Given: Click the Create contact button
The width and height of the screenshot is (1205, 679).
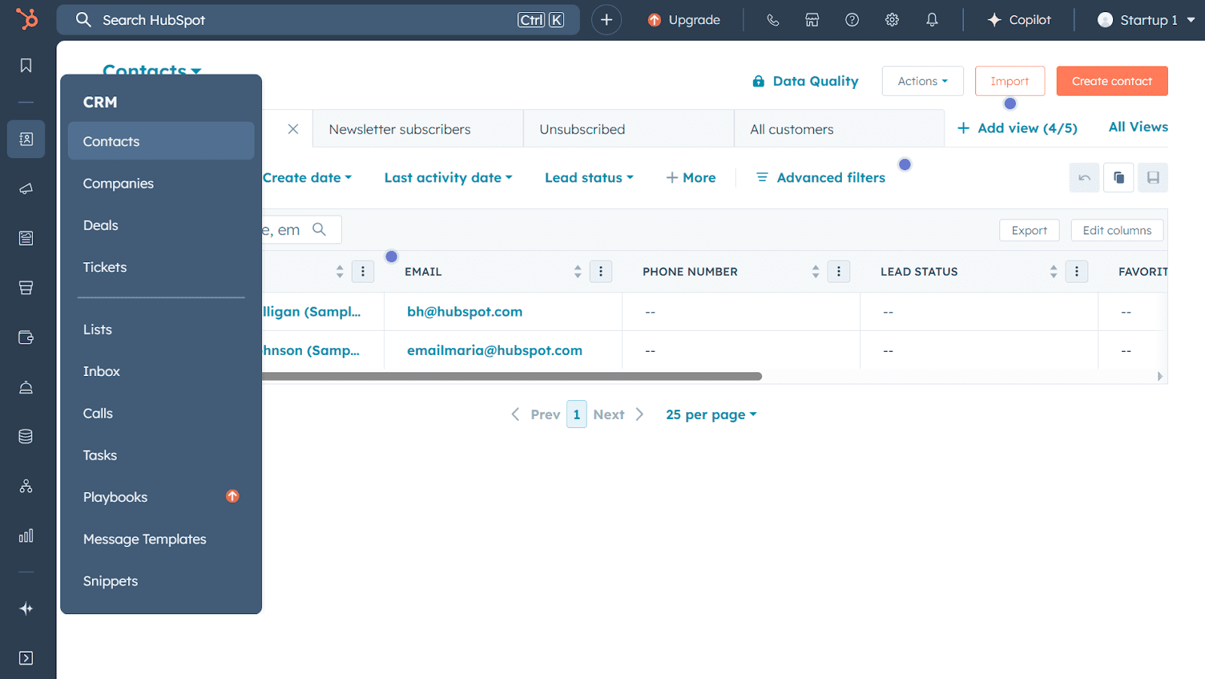Looking at the screenshot, I should point(1112,81).
